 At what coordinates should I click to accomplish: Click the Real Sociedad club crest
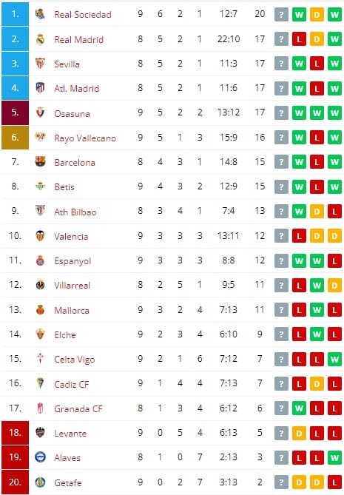point(40,14)
